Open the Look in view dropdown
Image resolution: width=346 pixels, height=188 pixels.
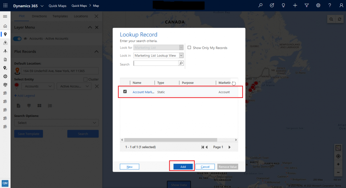click(x=181, y=55)
